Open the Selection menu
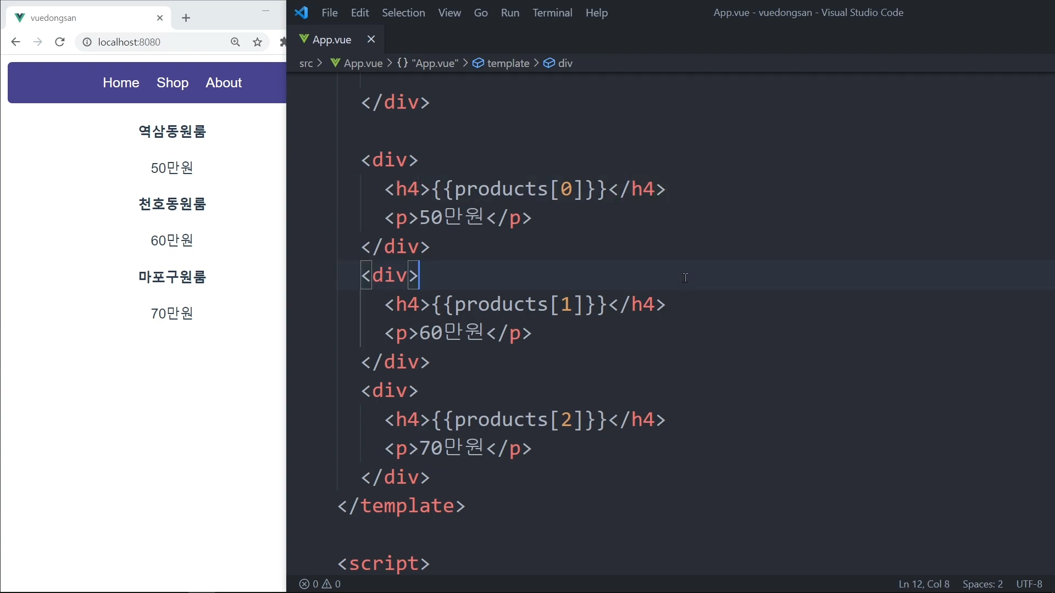 pos(403,13)
